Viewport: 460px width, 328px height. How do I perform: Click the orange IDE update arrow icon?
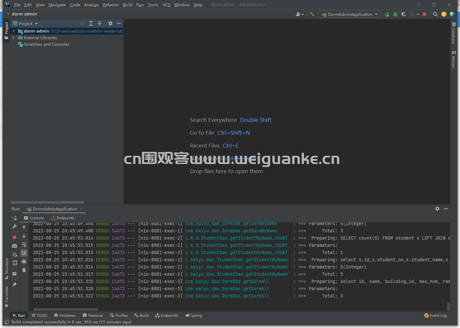(x=444, y=14)
